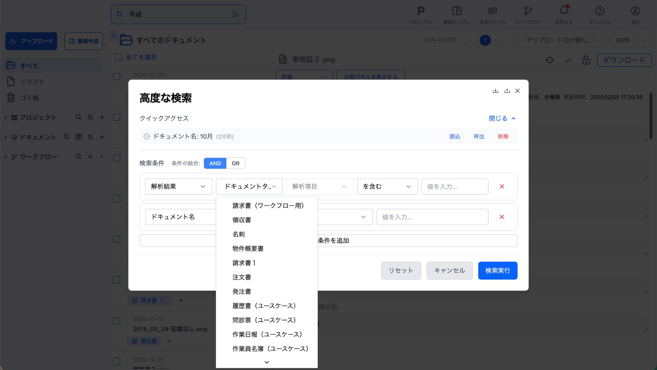Open the 外部ファイル paperclip icon

[492, 11]
